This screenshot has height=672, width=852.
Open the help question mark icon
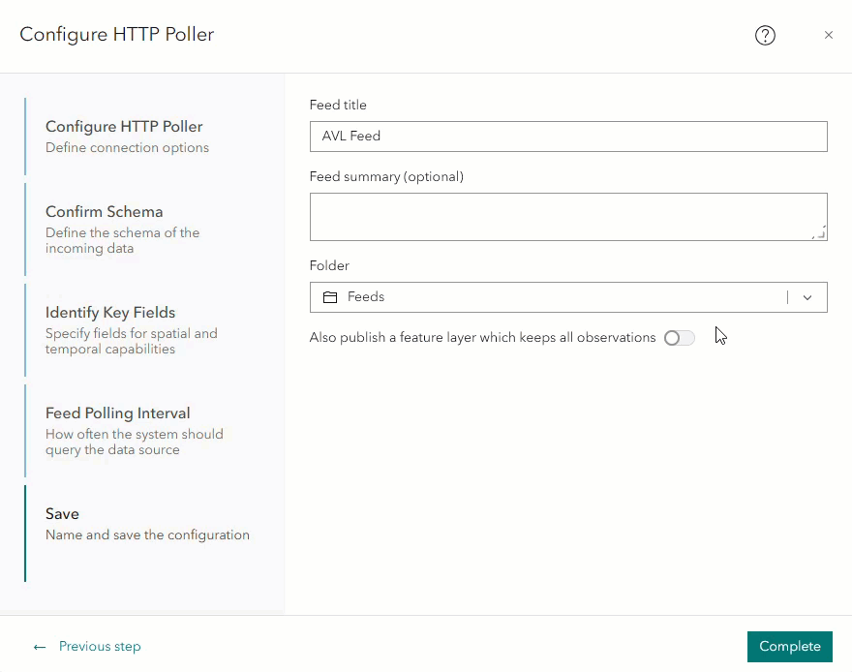[765, 36]
